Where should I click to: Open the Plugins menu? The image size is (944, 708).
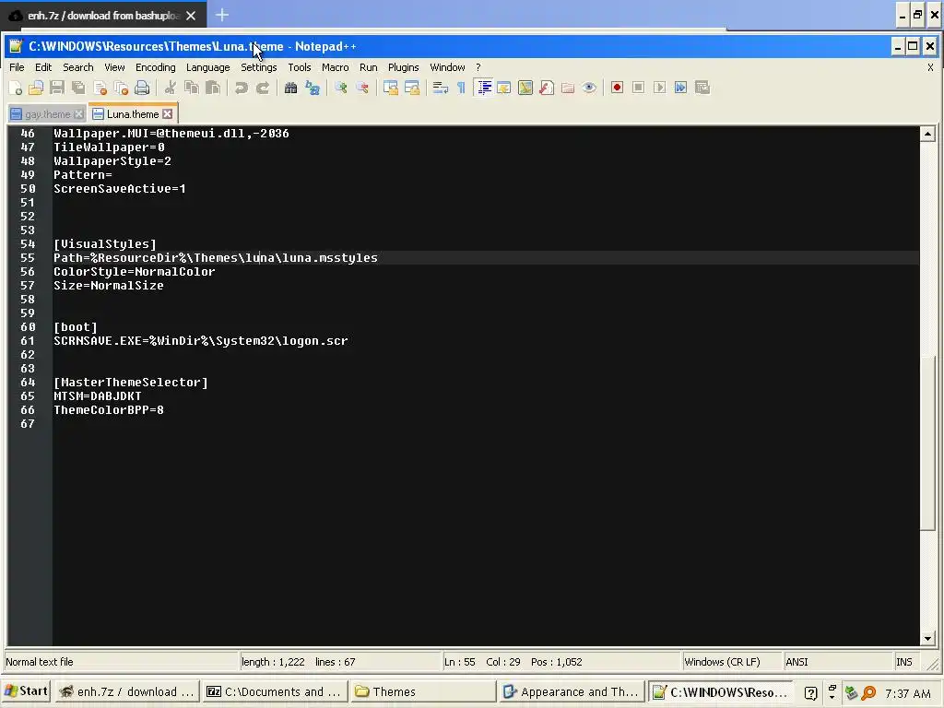point(404,67)
